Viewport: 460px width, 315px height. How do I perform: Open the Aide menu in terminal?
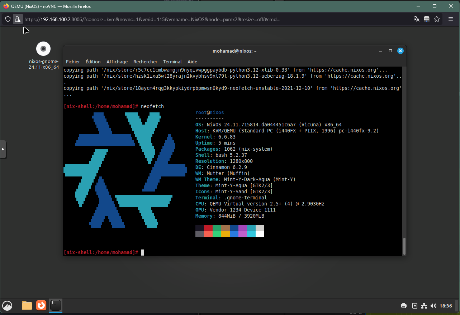(x=193, y=62)
